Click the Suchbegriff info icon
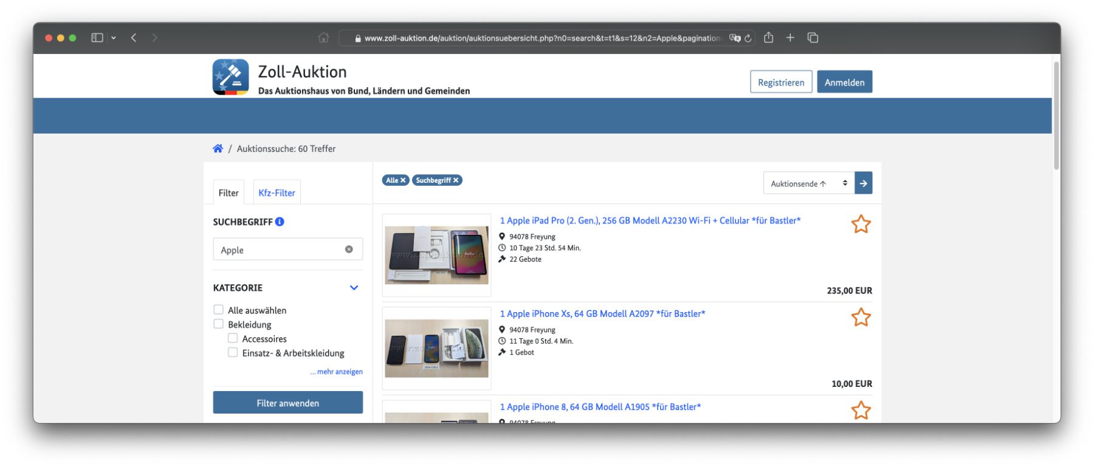Screen dimensions: 1094x467 click(280, 222)
